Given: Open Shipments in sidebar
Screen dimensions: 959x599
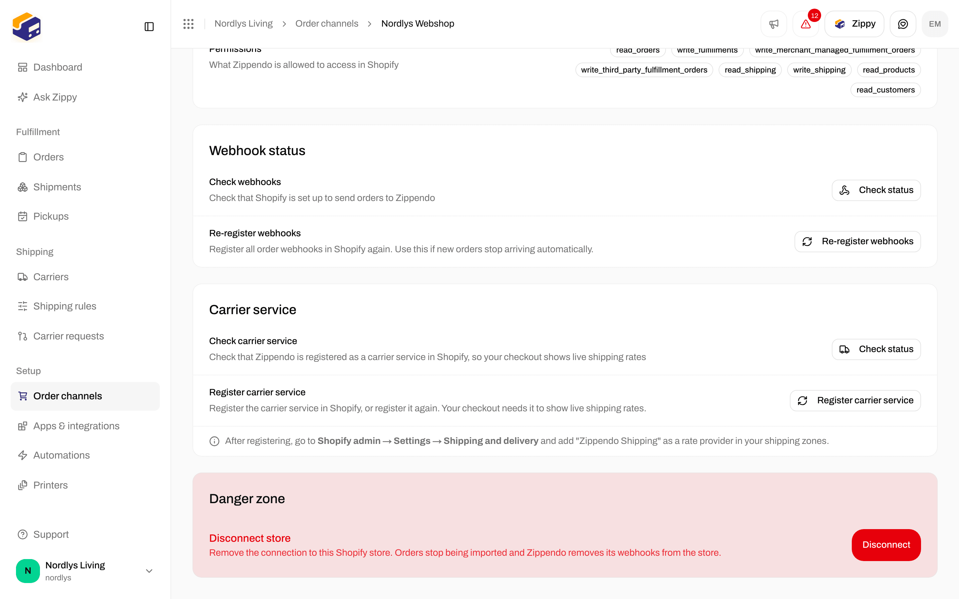Looking at the screenshot, I should pyautogui.click(x=85, y=187).
